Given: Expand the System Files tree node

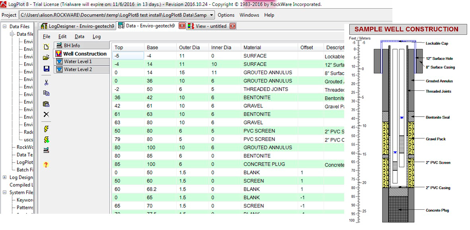Looking at the screenshot, I should [x=4, y=192].
